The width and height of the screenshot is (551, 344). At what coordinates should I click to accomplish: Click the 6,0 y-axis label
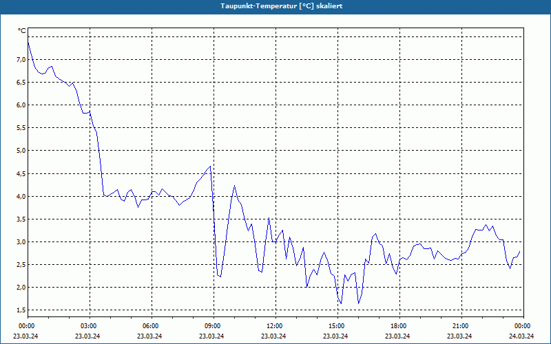tap(21, 105)
